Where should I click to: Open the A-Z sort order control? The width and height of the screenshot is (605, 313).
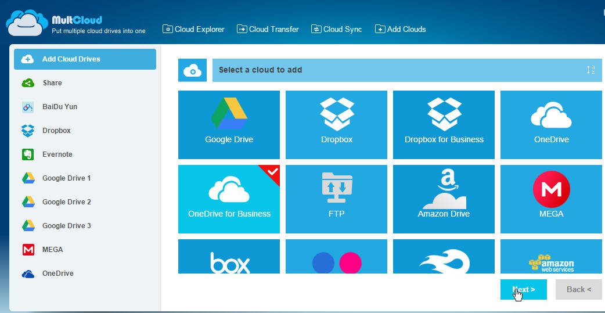click(x=590, y=70)
